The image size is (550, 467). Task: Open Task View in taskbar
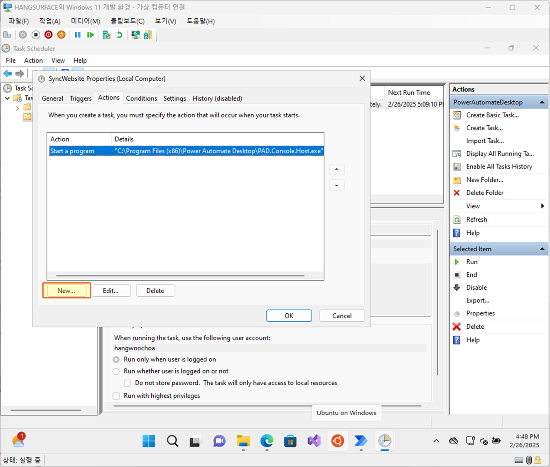click(x=195, y=441)
